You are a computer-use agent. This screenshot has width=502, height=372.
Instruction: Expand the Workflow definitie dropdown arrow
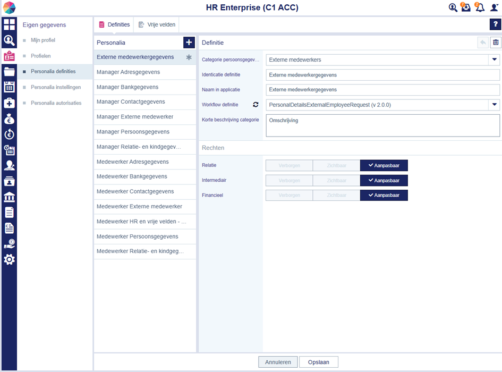[495, 105]
